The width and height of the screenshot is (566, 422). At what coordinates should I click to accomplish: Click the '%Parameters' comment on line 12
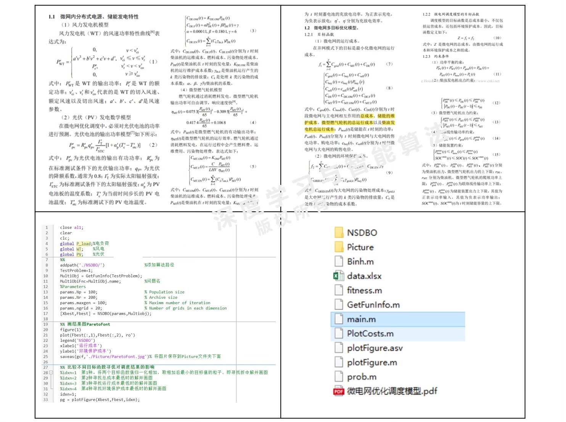point(73,287)
